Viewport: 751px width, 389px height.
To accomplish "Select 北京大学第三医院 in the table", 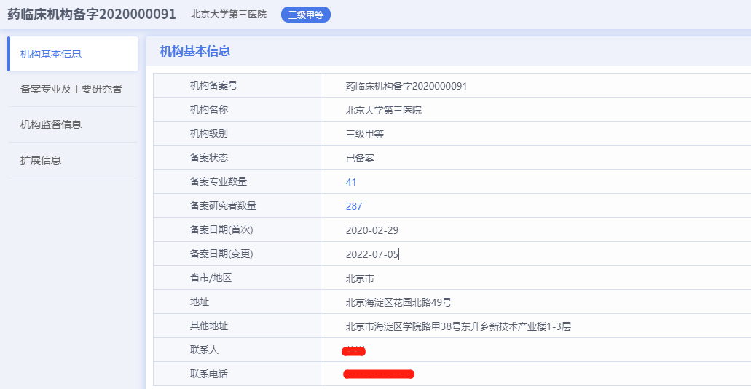I will coord(384,110).
